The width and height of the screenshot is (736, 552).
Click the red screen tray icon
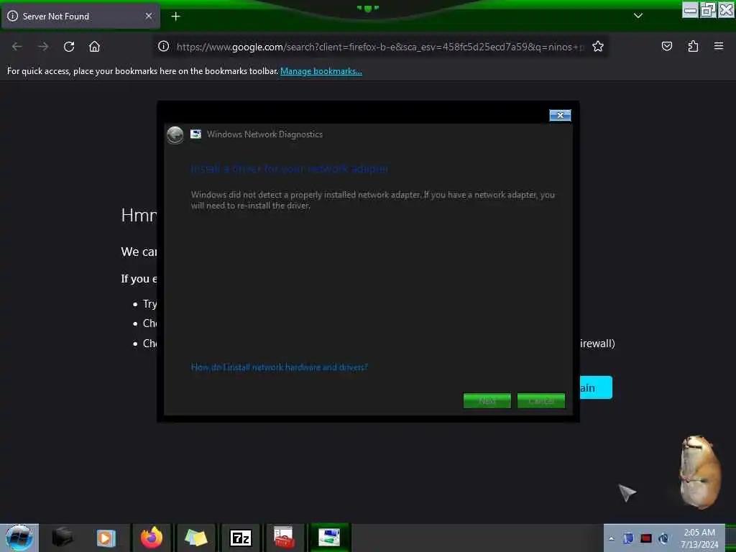[646, 538]
